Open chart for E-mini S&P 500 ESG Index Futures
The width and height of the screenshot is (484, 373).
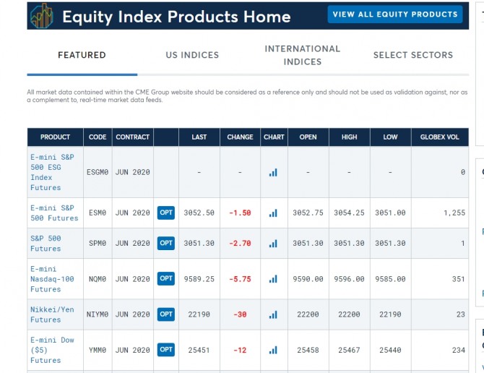(x=273, y=172)
